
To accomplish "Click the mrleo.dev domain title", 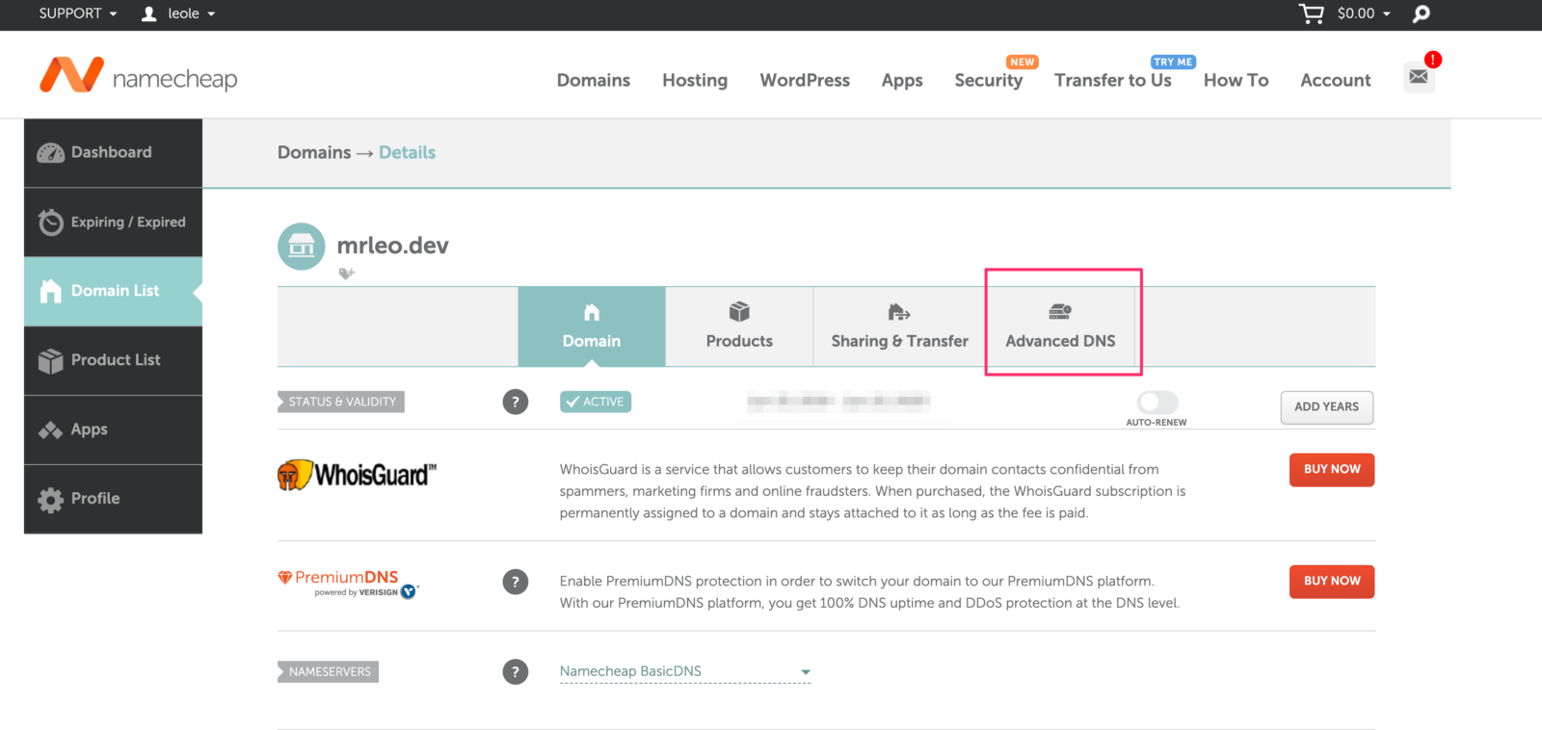I will 393,246.
